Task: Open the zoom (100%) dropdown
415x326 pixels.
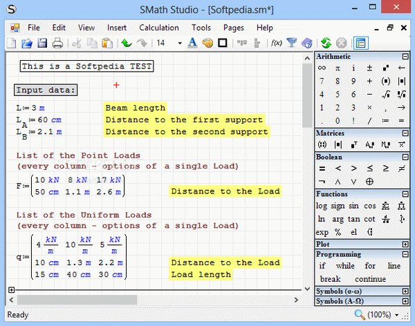Action: tap(397, 315)
